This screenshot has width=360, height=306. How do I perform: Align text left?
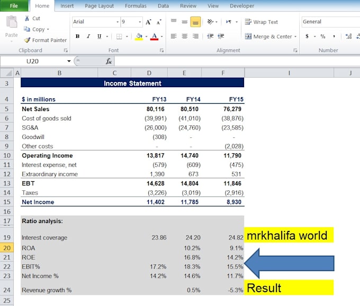[174, 36]
